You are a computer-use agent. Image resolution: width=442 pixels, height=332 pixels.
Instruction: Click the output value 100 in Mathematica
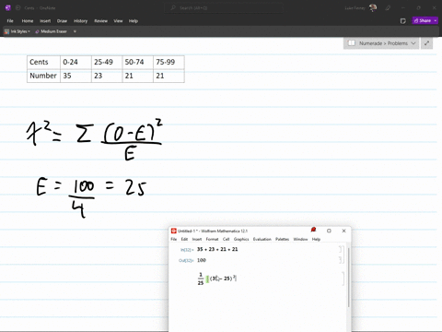tap(202, 260)
